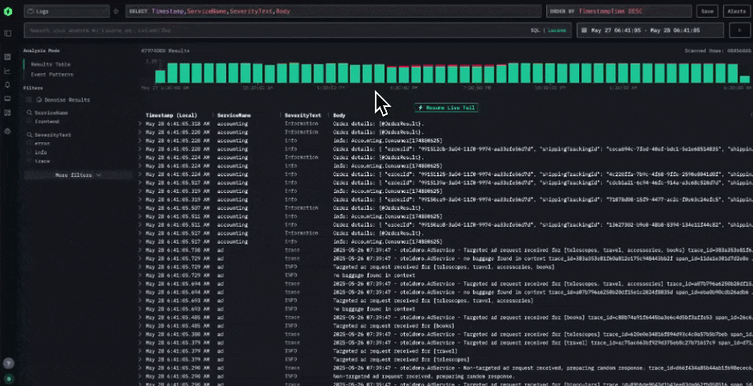Toggle the sidebar collapse icon
Image resolution: width=753 pixels, height=386 pixels.
7,33
